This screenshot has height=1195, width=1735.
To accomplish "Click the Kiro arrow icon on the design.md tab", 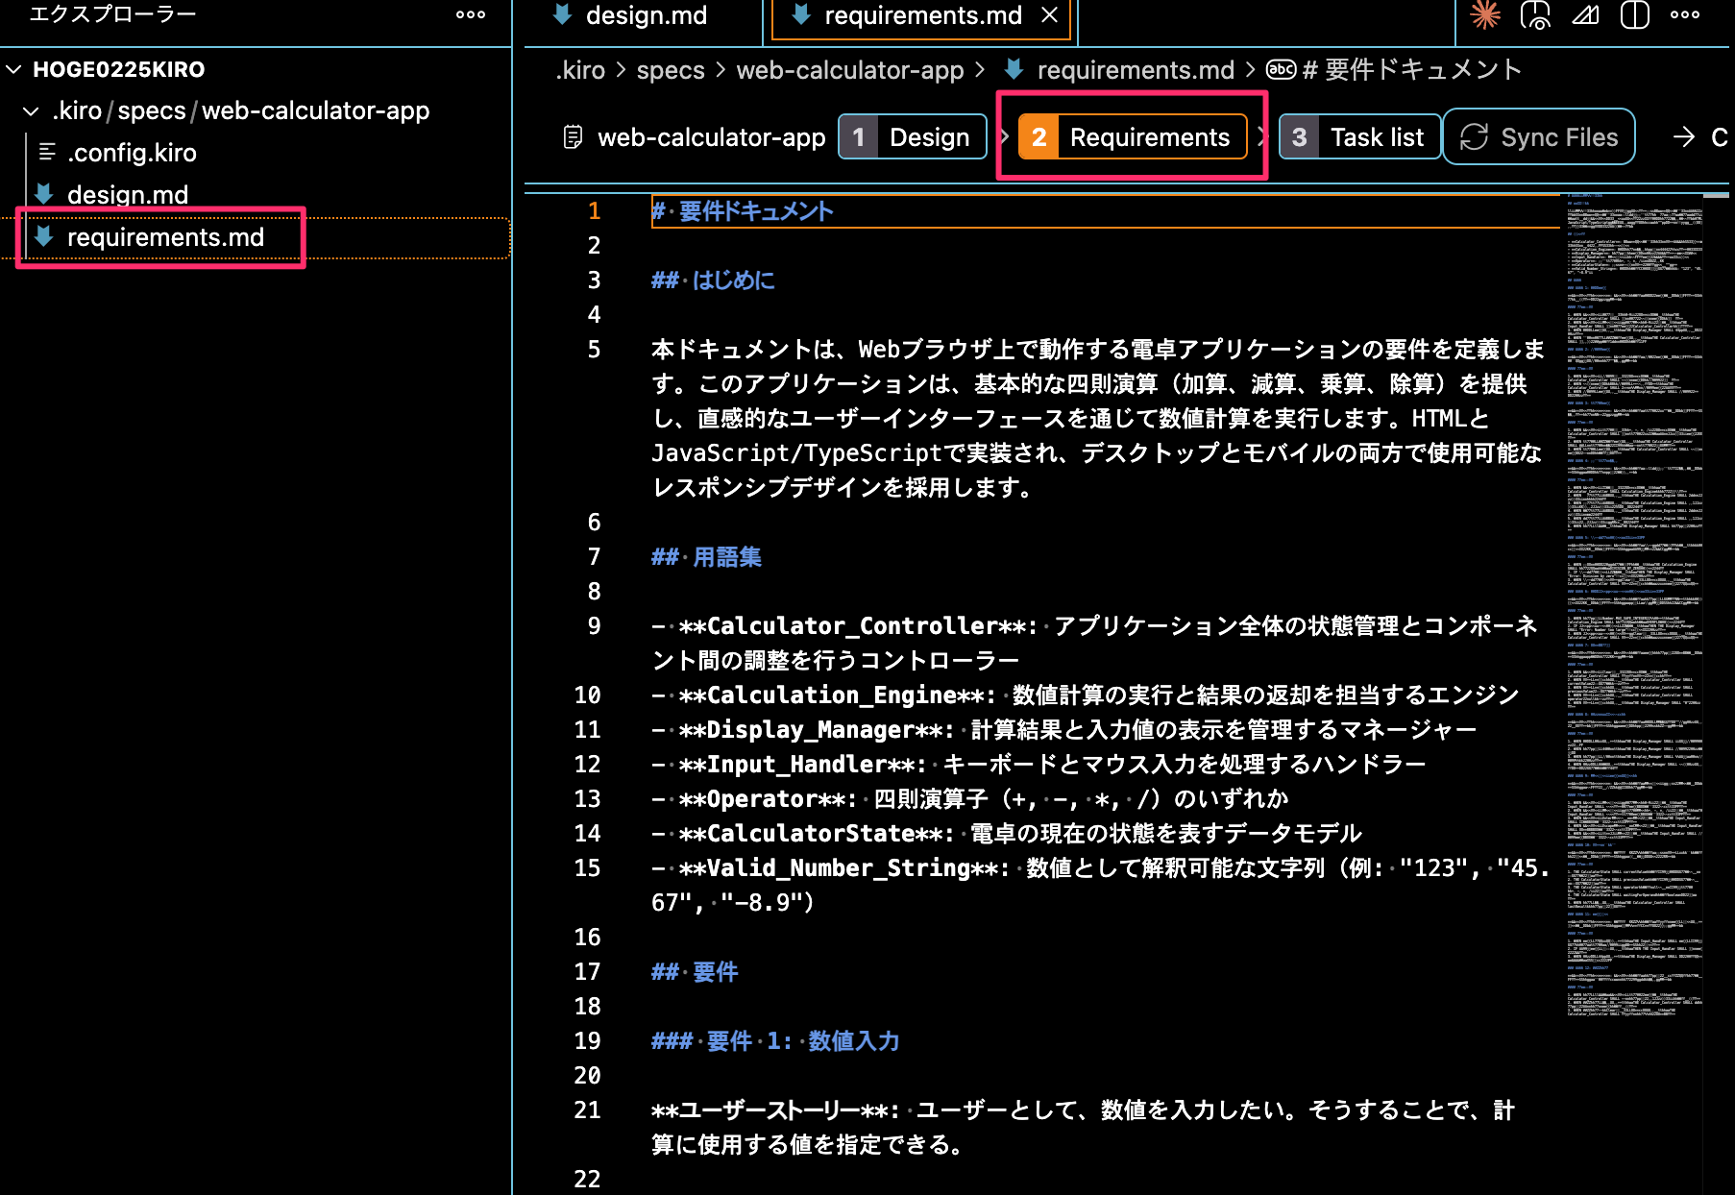I will tap(560, 15).
